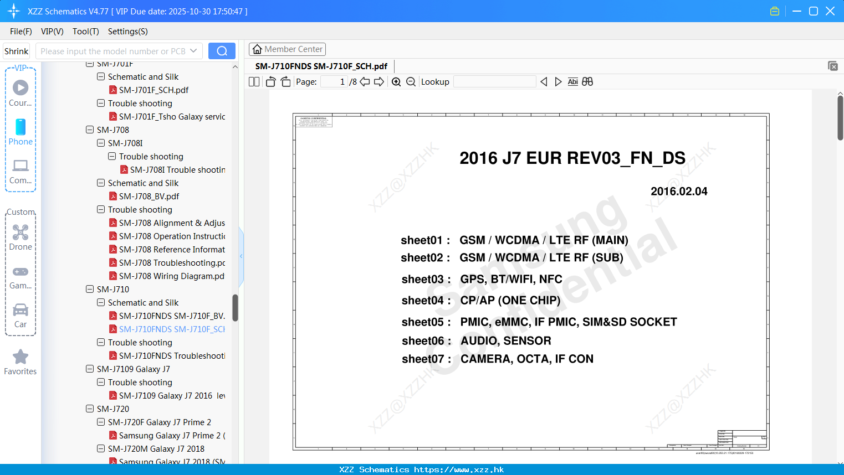Rotate the page clockwise
The width and height of the screenshot is (844, 475).
285,81
